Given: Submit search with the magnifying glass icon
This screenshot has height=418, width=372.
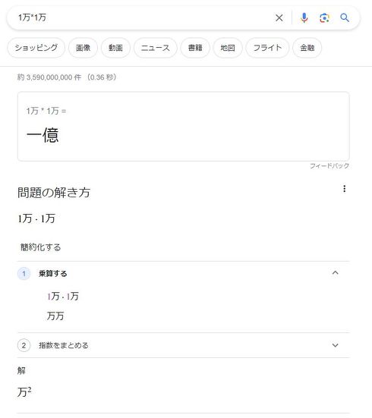Looking at the screenshot, I should (x=345, y=18).
